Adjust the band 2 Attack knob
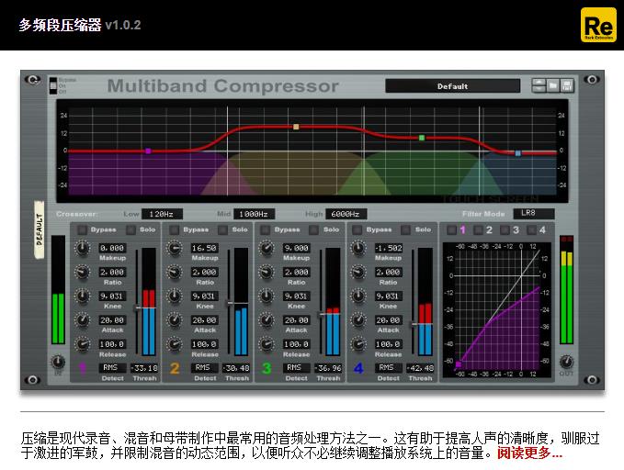This screenshot has width=624, height=470. [175, 320]
